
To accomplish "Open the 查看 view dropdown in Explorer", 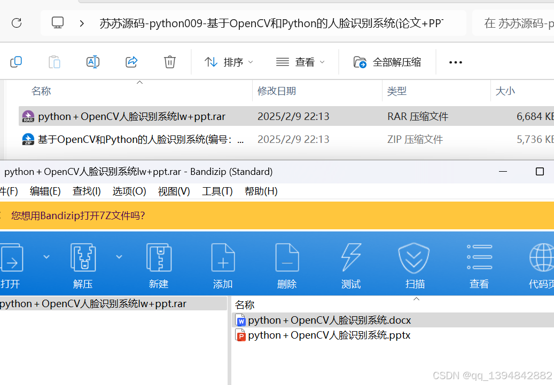I will click(300, 62).
